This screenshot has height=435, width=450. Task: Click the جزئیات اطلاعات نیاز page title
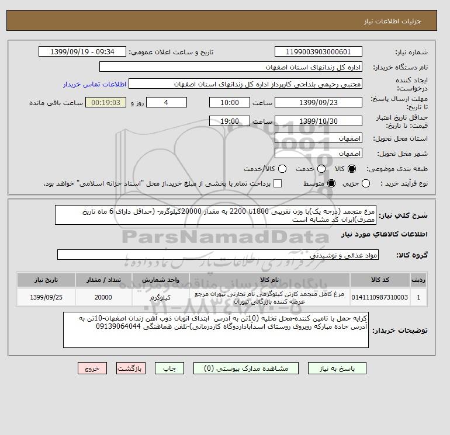point(392,21)
